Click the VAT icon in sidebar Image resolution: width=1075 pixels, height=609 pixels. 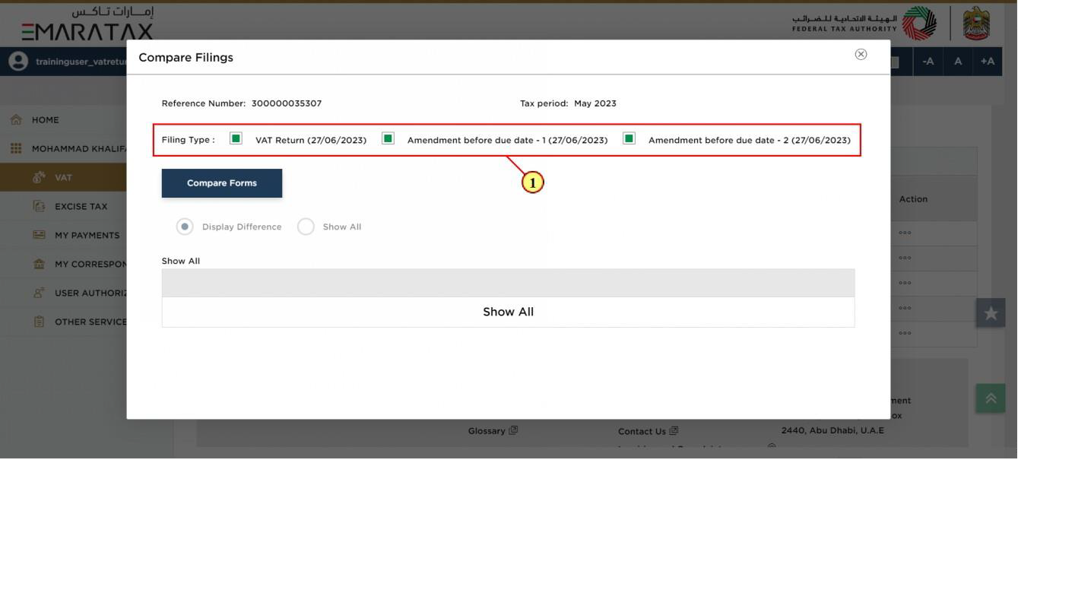click(x=39, y=177)
